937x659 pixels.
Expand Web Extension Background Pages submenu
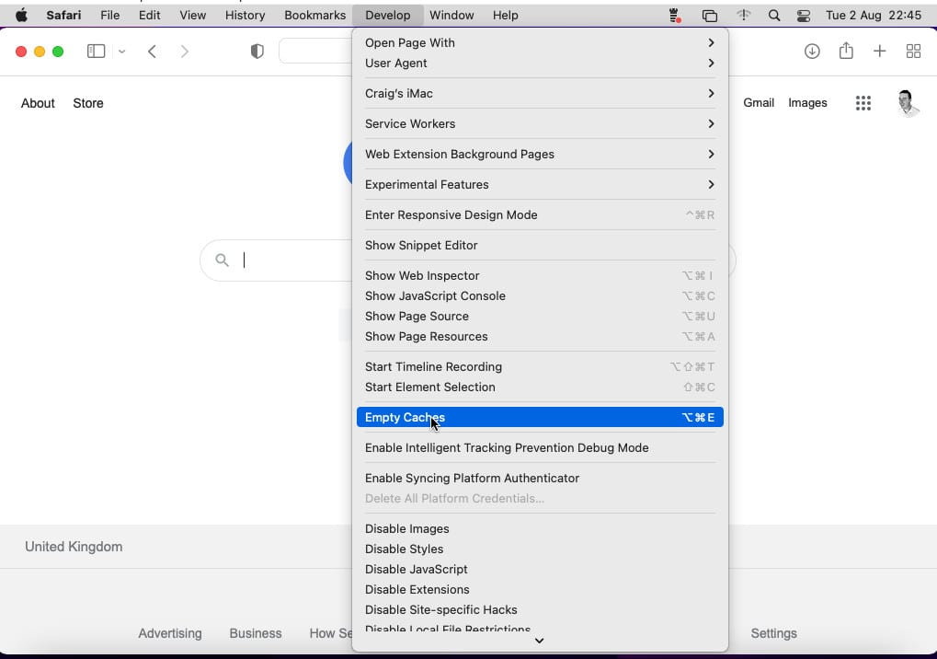tap(540, 155)
